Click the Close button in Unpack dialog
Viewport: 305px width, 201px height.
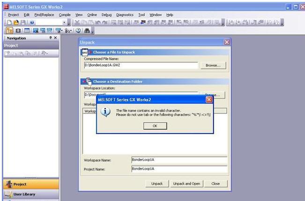216,184
